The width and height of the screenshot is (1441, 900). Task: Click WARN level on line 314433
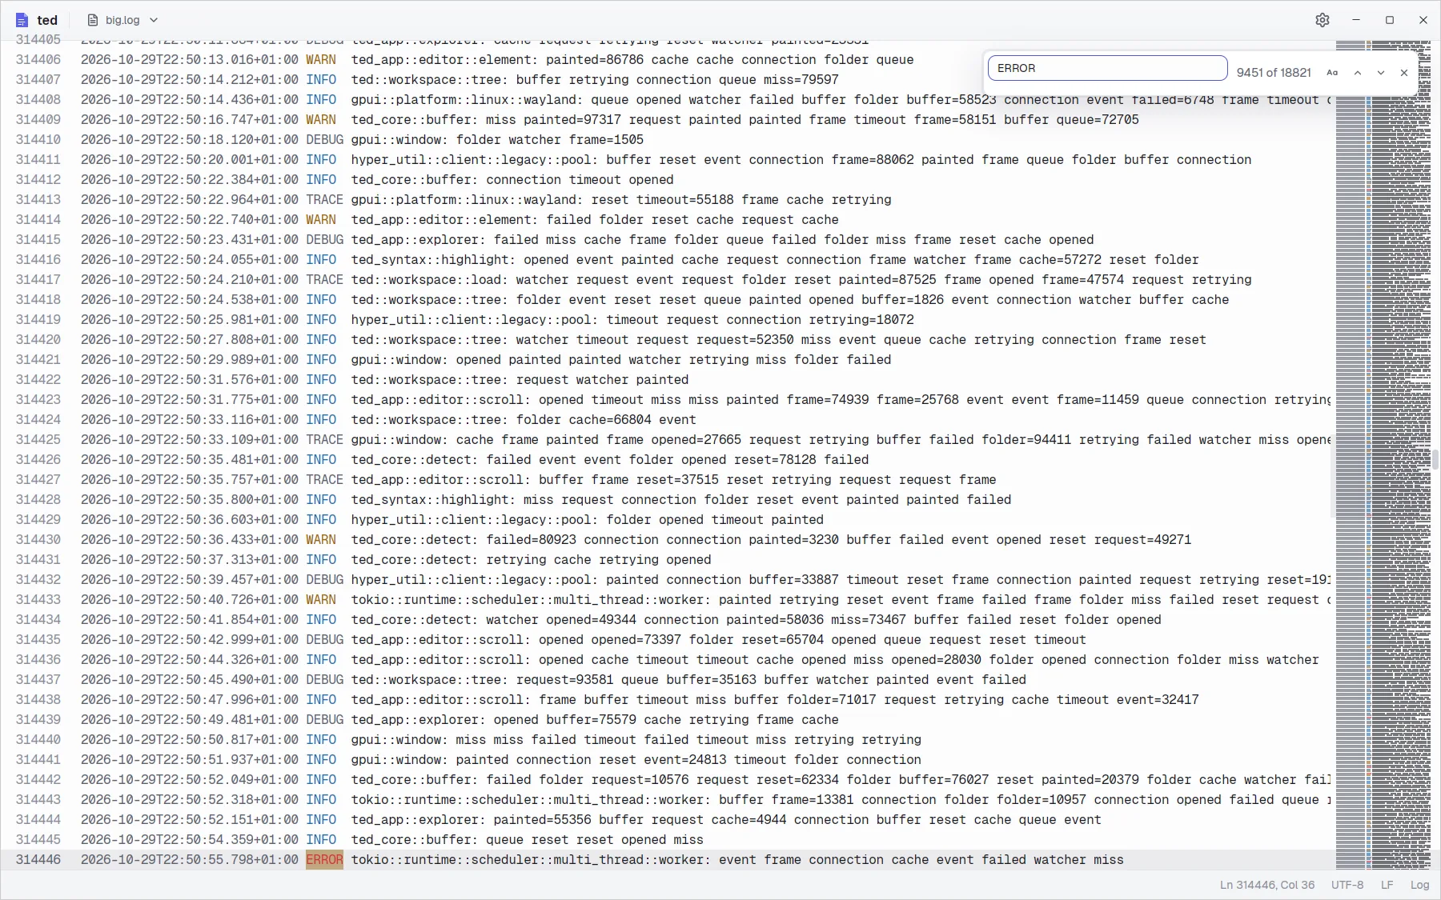tap(321, 600)
